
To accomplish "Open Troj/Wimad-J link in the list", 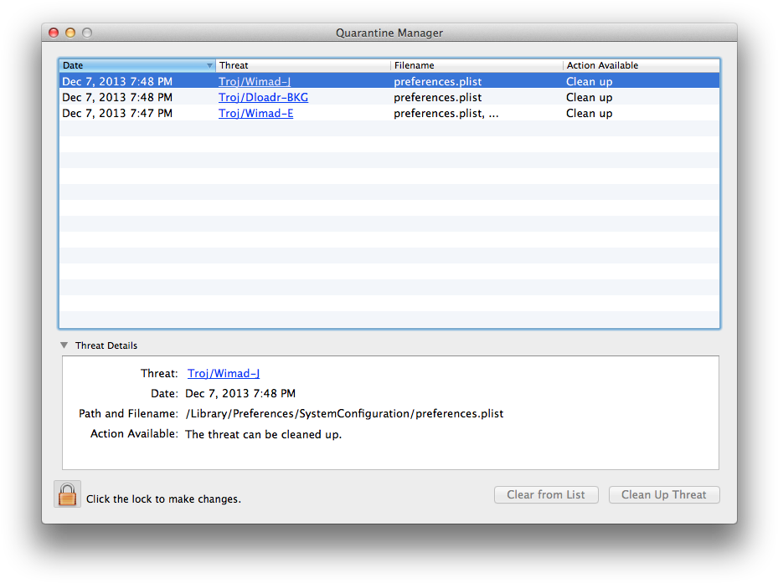I will pos(255,82).
